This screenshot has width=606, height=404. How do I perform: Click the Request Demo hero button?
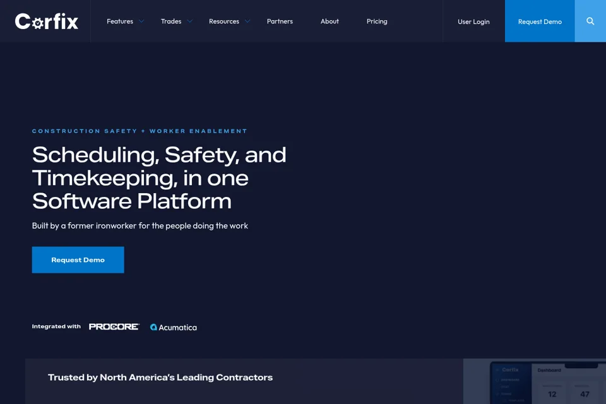(x=78, y=260)
